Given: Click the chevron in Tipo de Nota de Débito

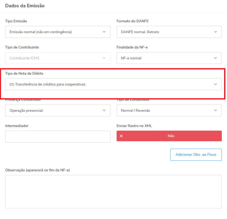Looking at the screenshot, I should (215, 84).
